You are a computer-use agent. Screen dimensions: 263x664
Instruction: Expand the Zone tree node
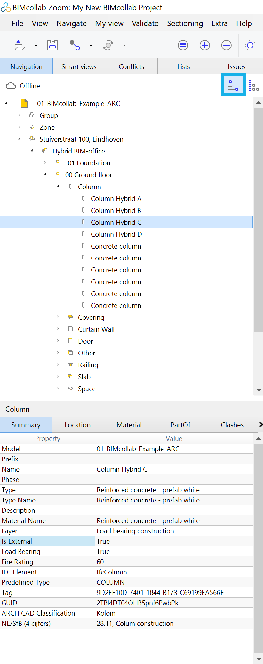point(19,127)
